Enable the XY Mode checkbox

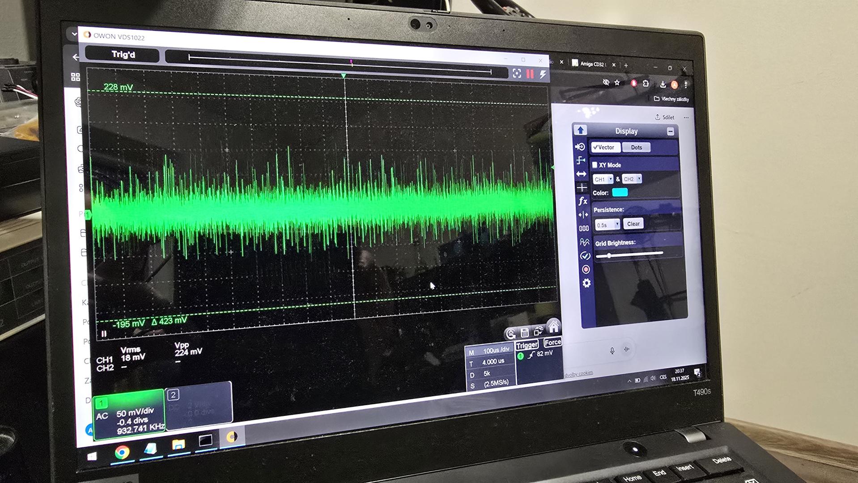tap(595, 165)
